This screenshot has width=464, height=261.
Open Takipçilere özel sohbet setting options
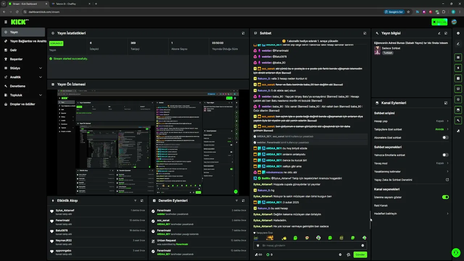coord(411,129)
